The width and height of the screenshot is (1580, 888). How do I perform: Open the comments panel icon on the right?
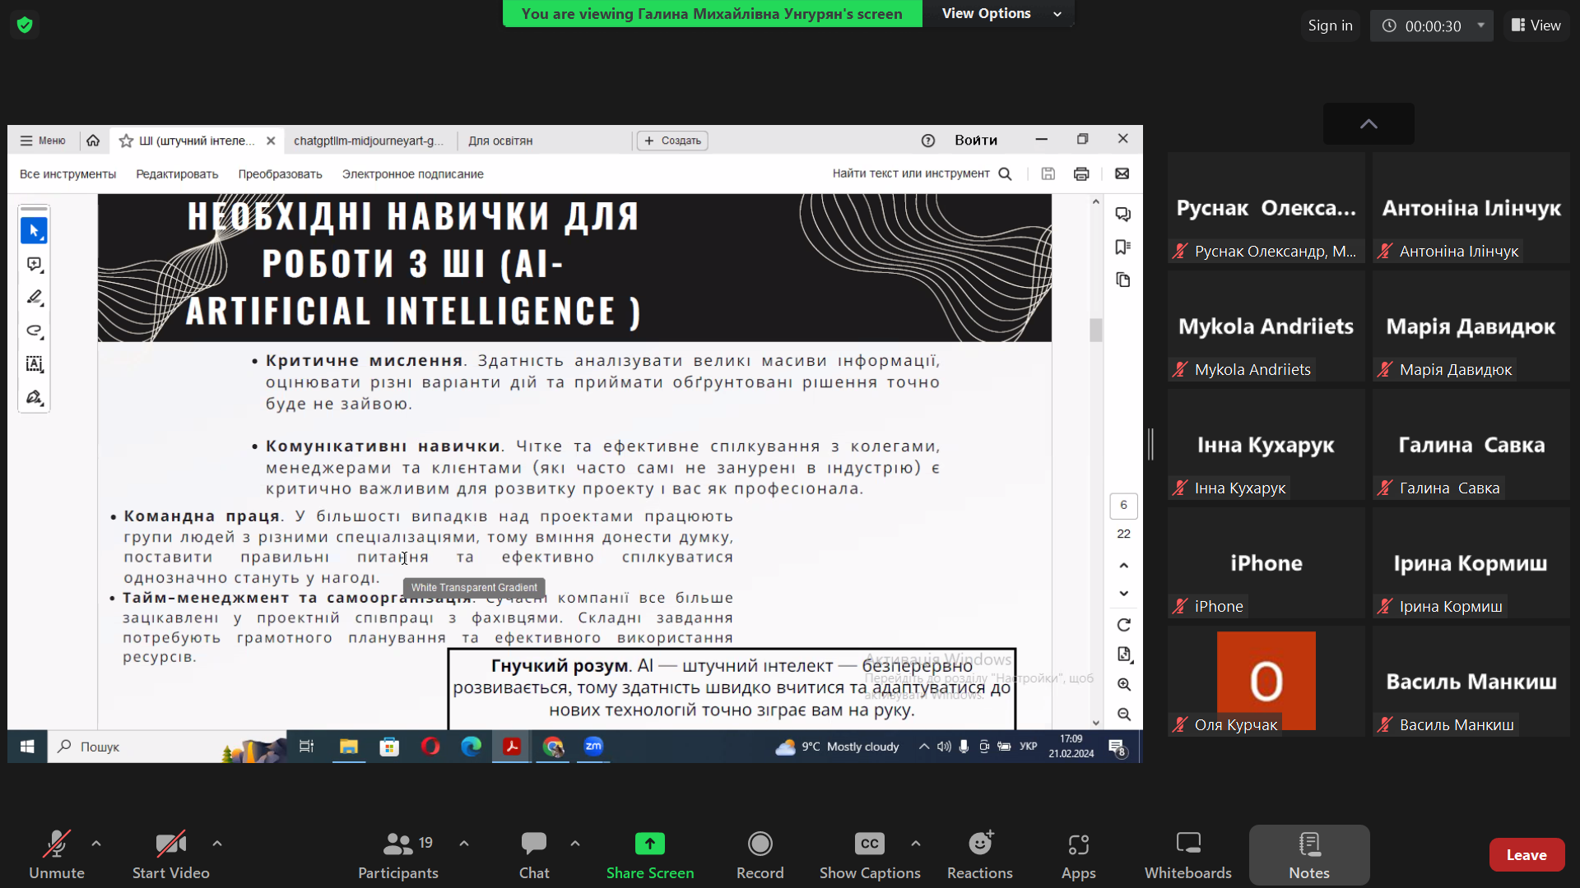1123,214
